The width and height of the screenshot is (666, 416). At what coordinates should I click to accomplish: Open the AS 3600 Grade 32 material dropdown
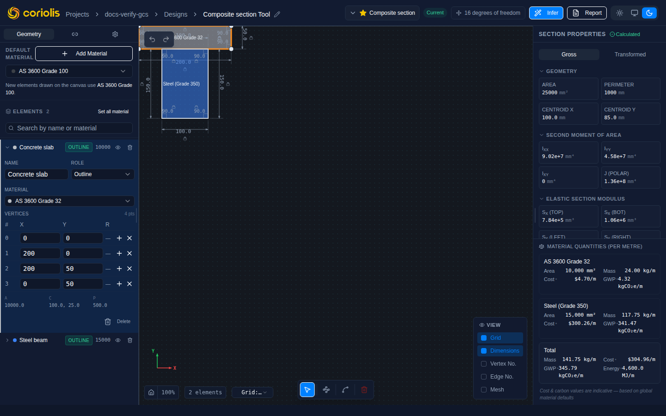(69, 201)
